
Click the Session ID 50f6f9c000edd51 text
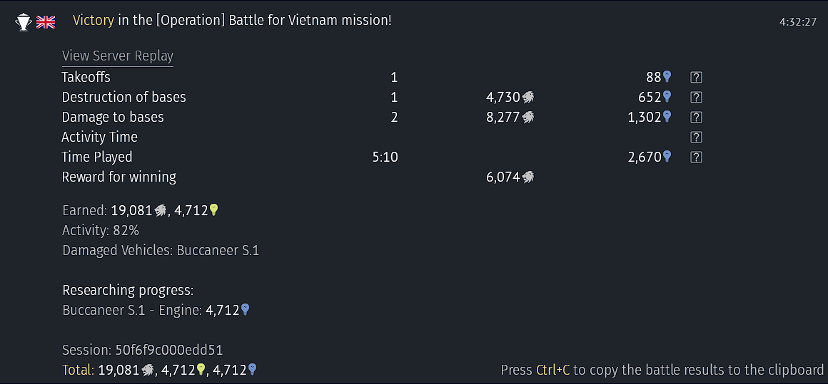143,351
